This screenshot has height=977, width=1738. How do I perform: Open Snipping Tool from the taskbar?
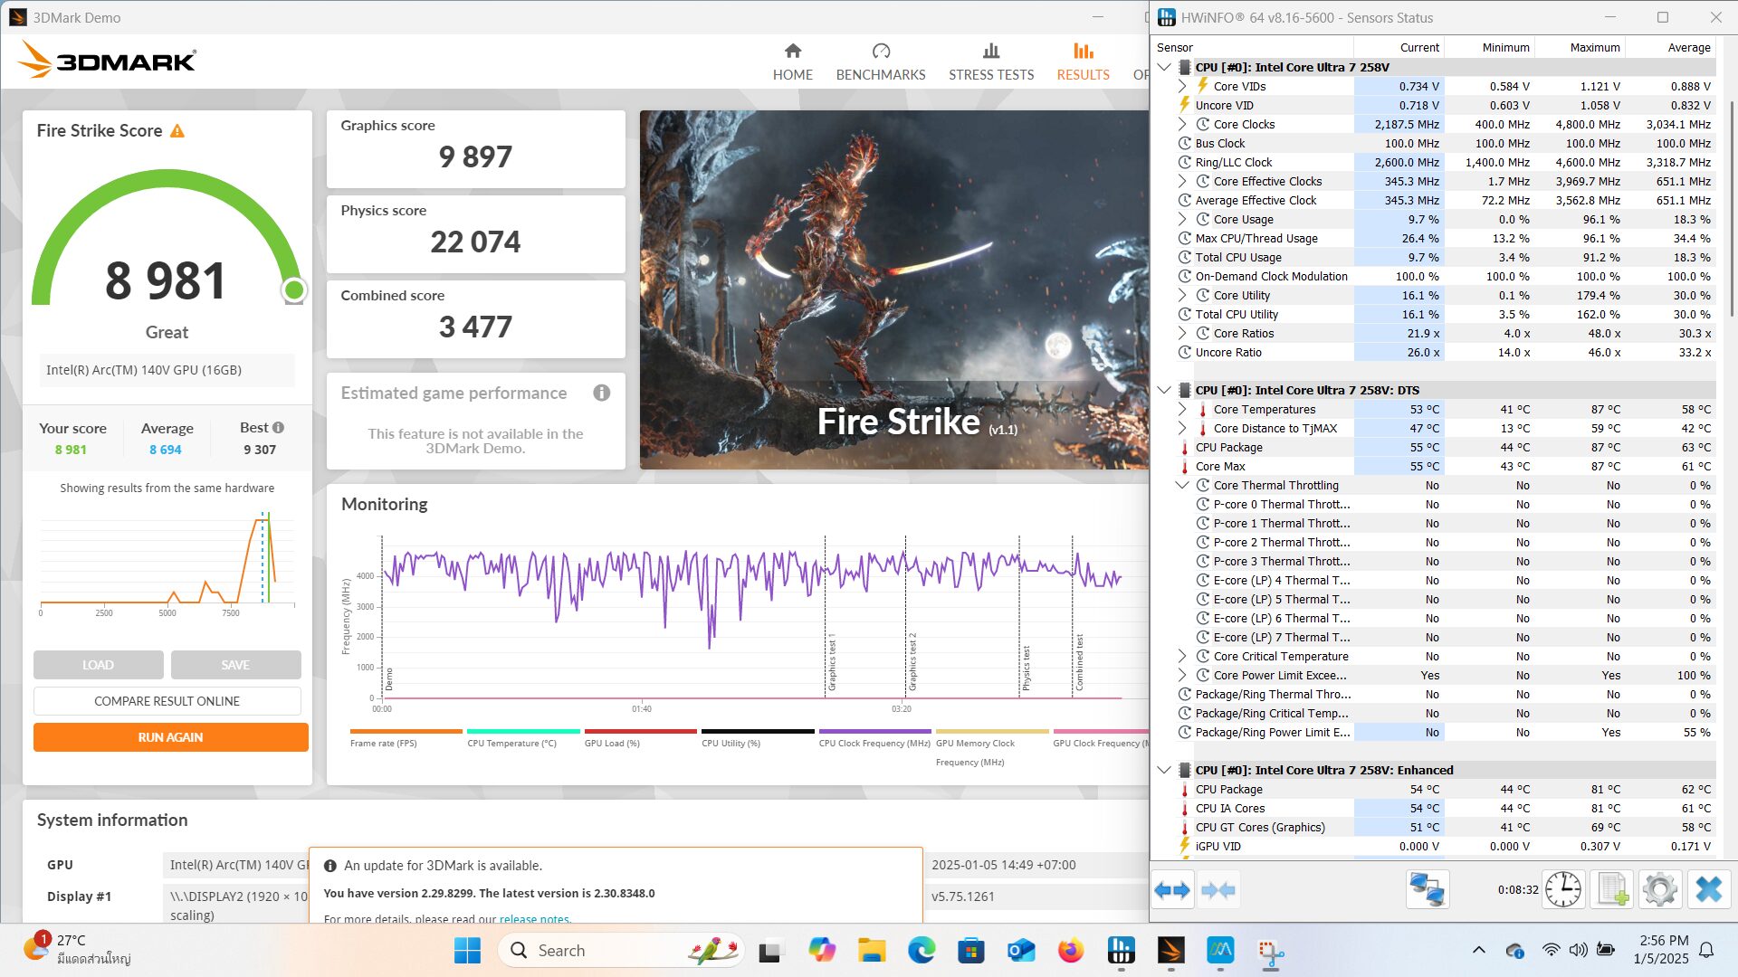(1270, 951)
